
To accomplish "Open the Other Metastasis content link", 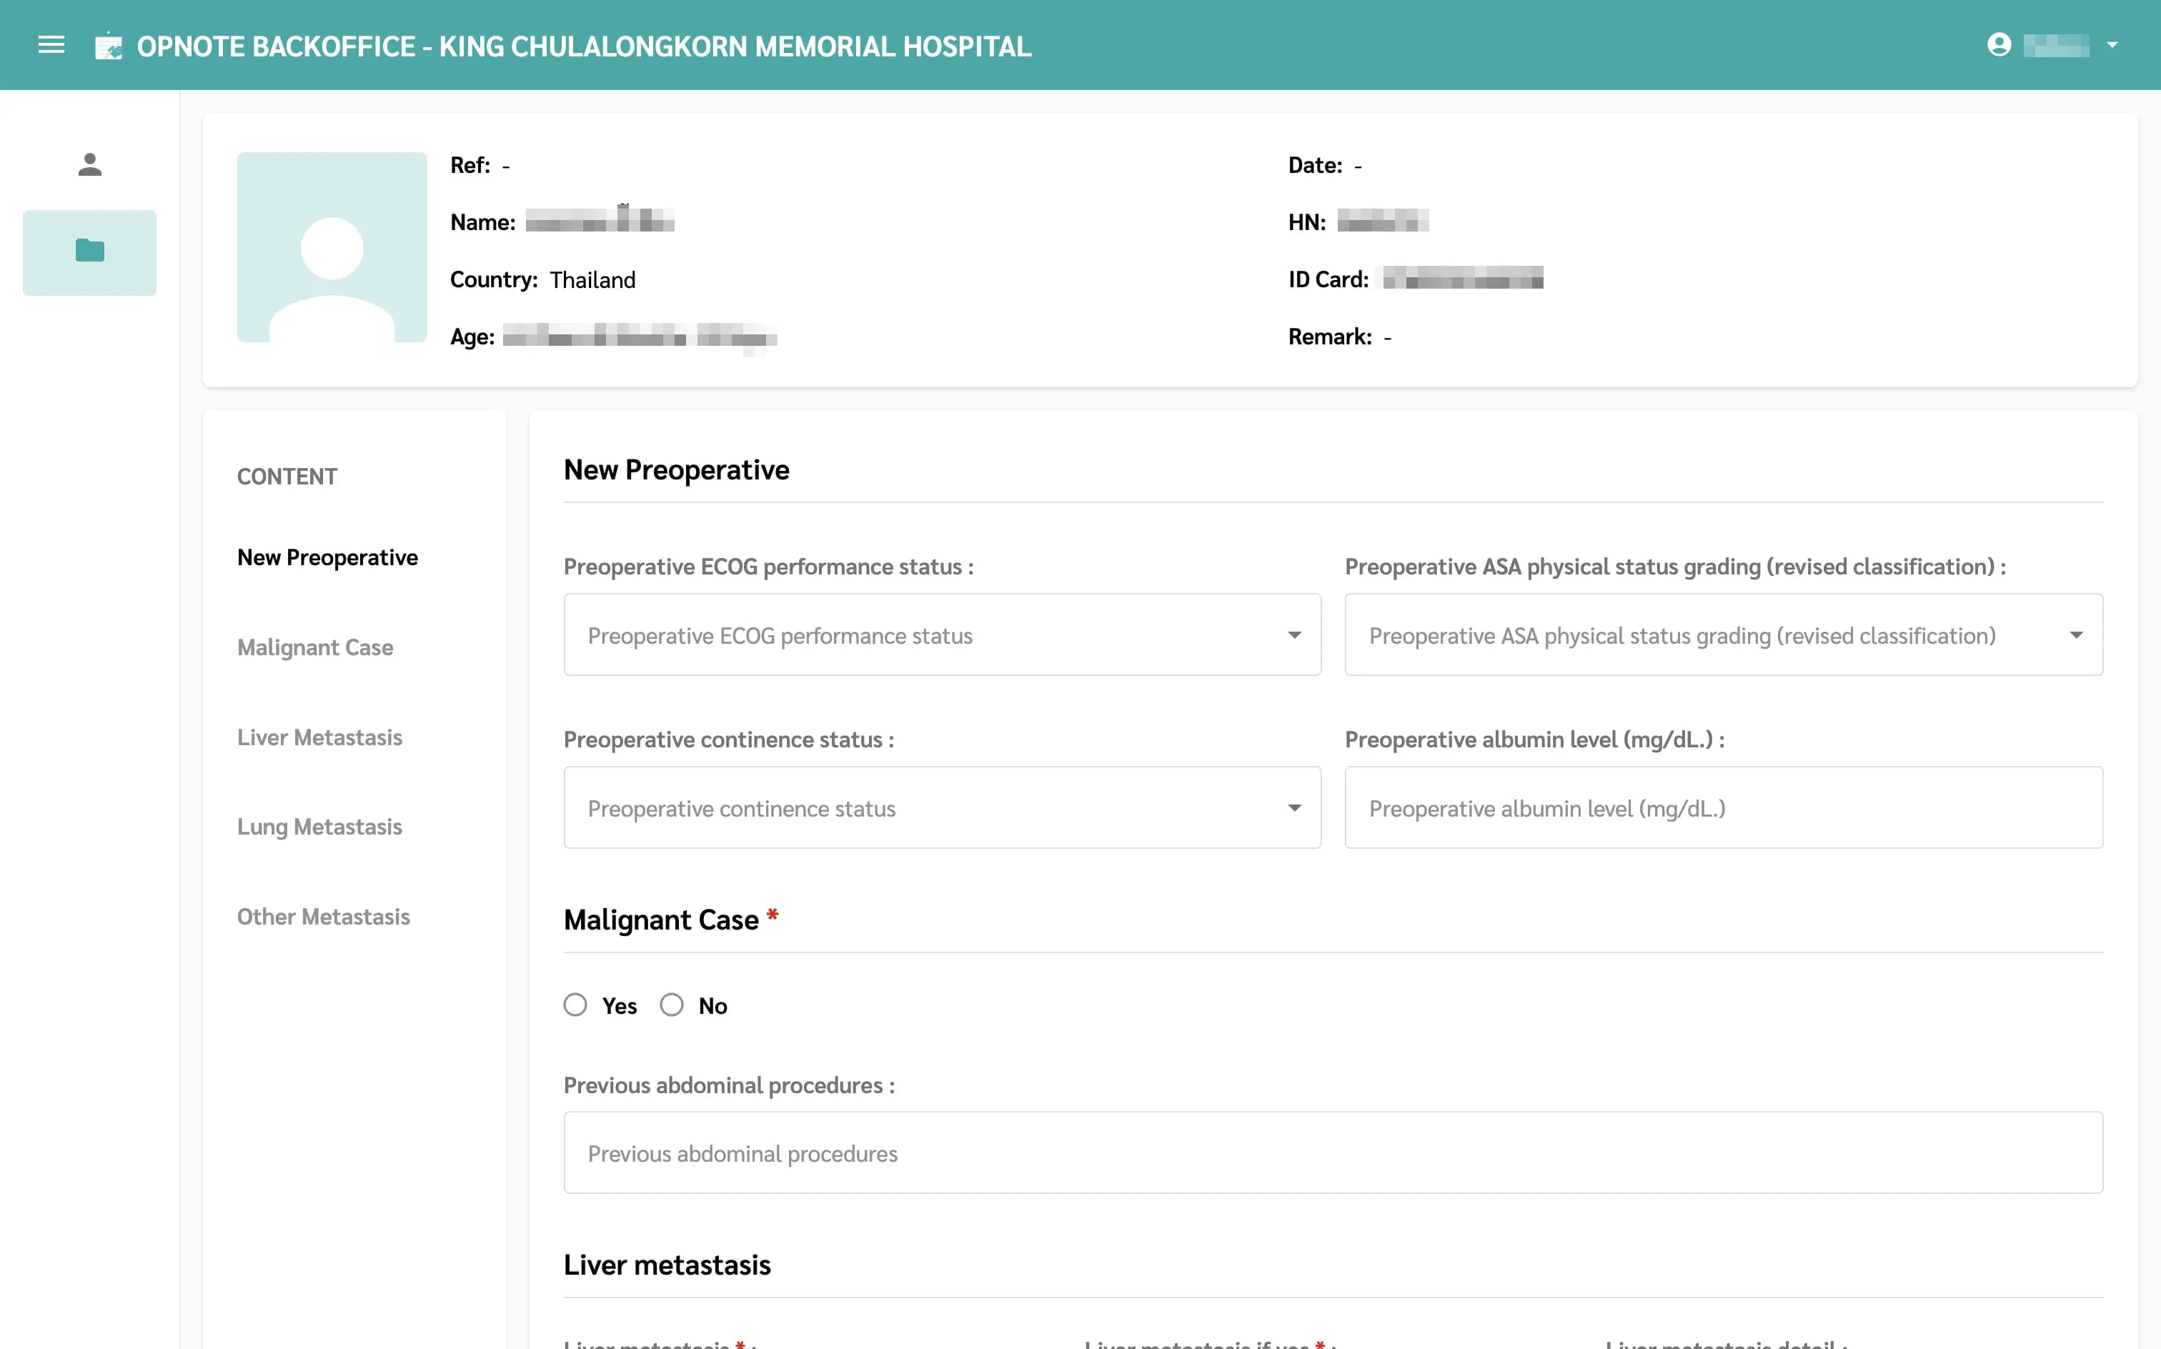I will (323, 917).
